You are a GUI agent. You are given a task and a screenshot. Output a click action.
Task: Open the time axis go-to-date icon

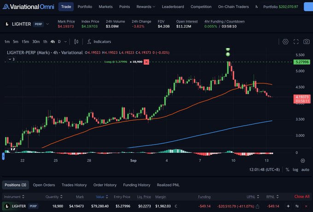(x=302, y=161)
